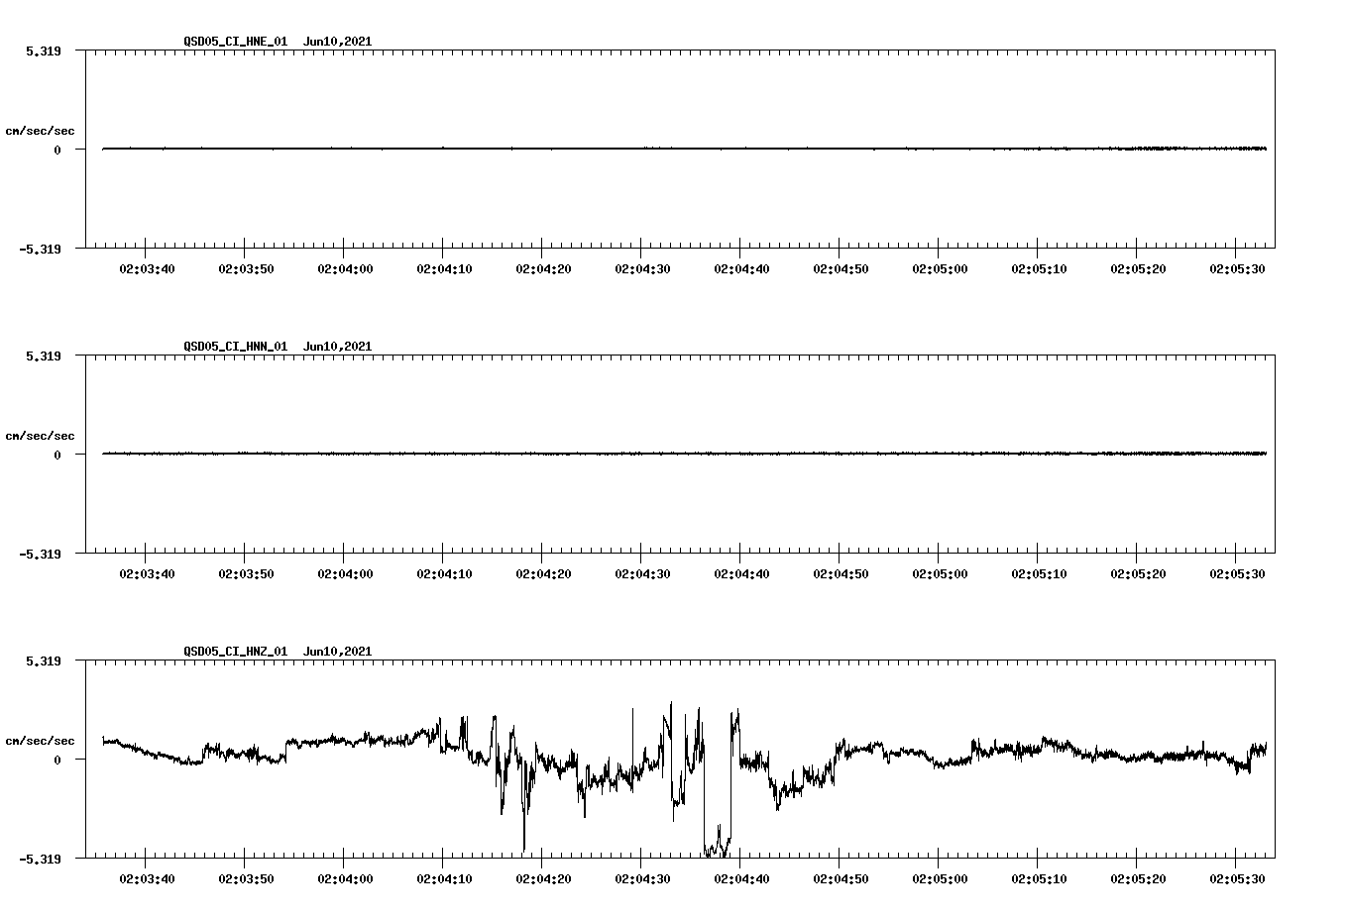This screenshot has width=1346, height=915.
Task: Select the -5.319 bottom label of HNE plot
Action: coord(40,249)
